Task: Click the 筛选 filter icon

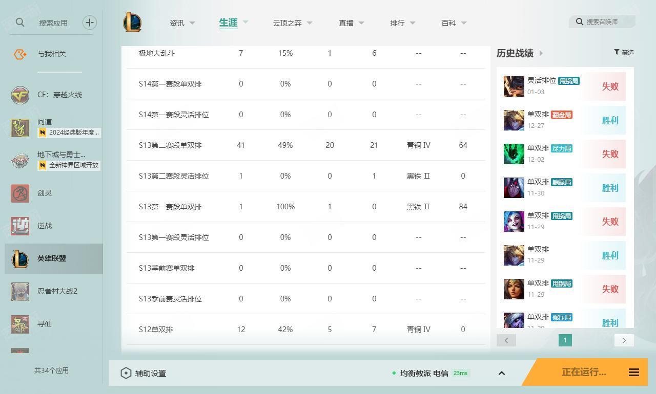Action: (x=617, y=52)
